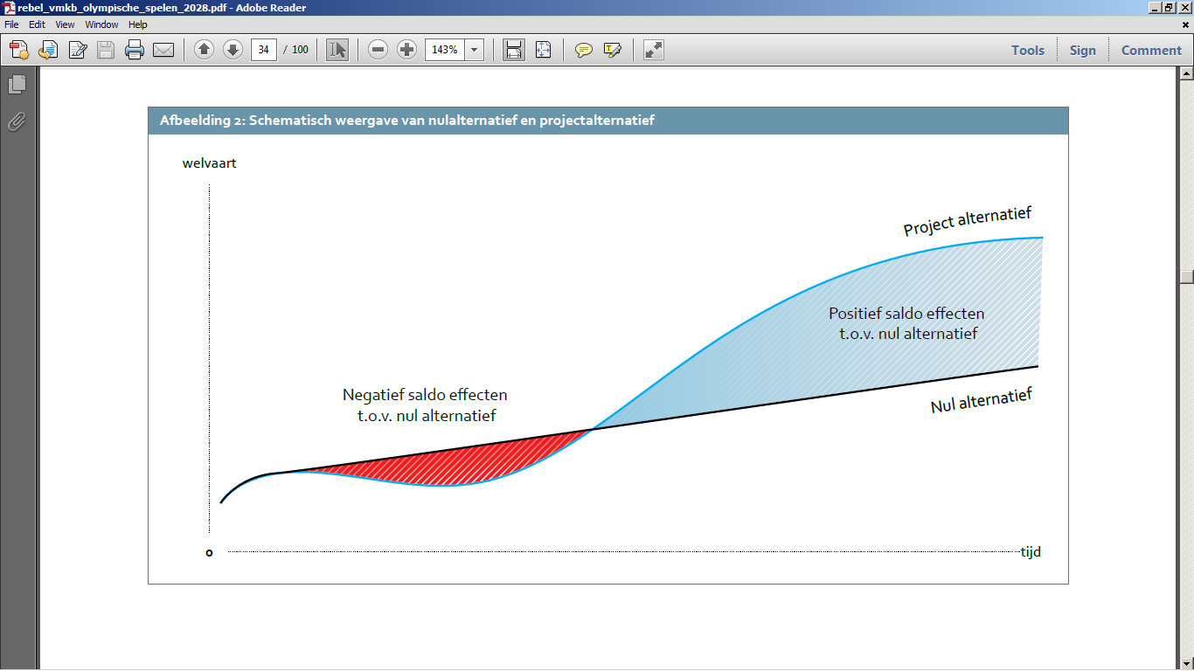This screenshot has height=671, width=1194.
Task: Open the Tools pane
Action: (x=1028, y=50)
